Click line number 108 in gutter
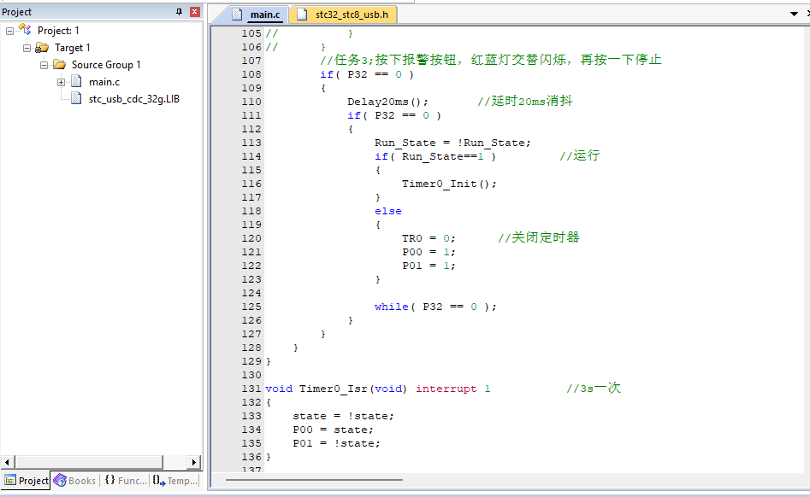 pyautogui.click(x=251, y=74)
